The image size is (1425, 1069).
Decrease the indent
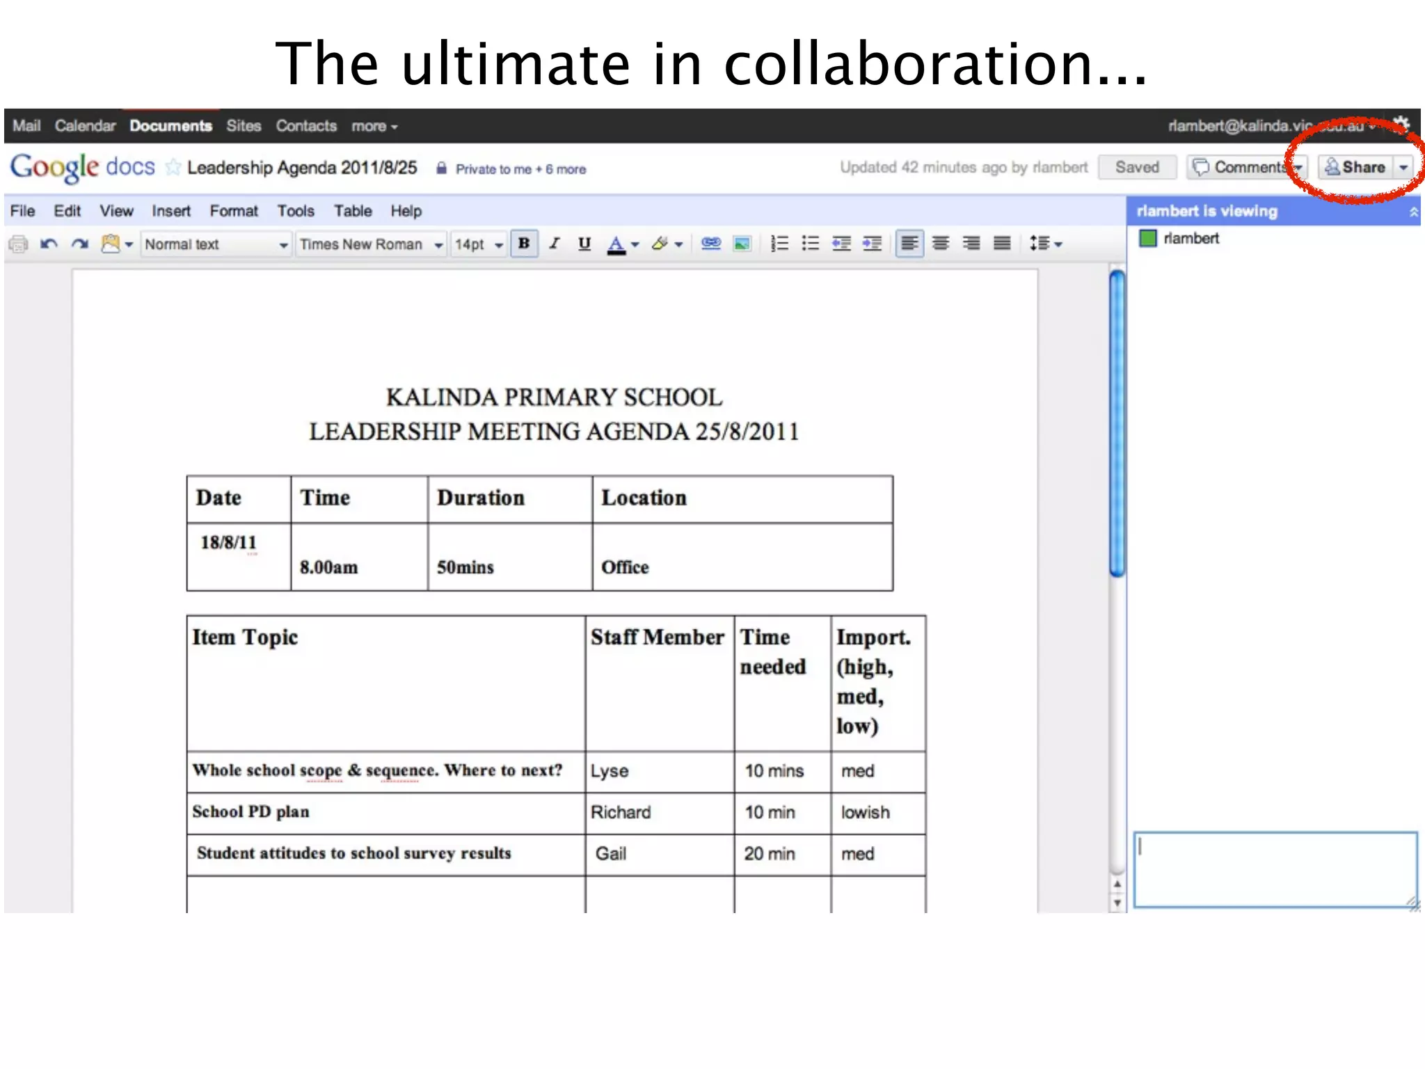point(842,244)
